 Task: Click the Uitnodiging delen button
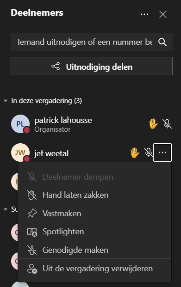[x=92, y=66]
